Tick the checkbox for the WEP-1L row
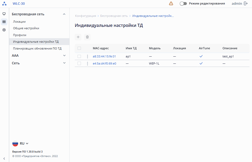Screen dimensions: 252x162 [x=79, y=63]
